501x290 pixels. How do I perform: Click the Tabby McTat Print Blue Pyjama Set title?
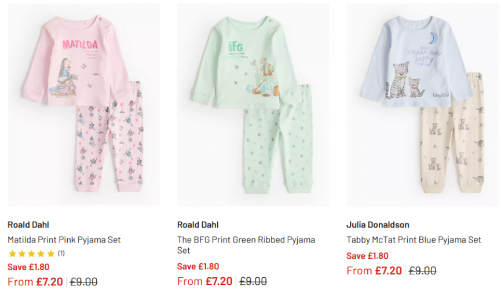[414, 240]
